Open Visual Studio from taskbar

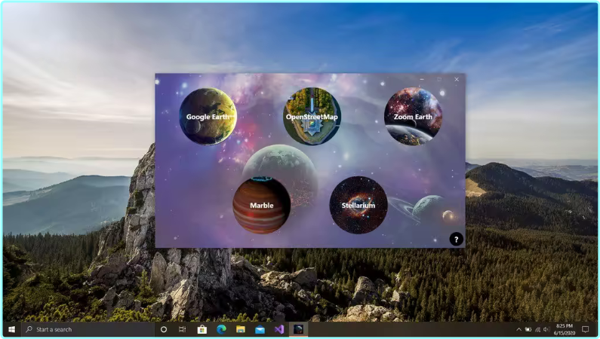click(x=279, y=329)
